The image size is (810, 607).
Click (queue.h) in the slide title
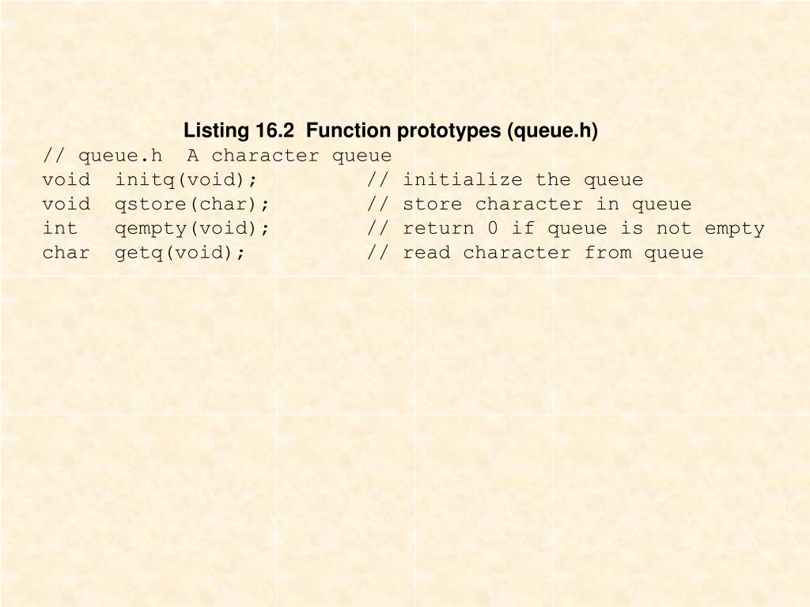coord(553,130)
